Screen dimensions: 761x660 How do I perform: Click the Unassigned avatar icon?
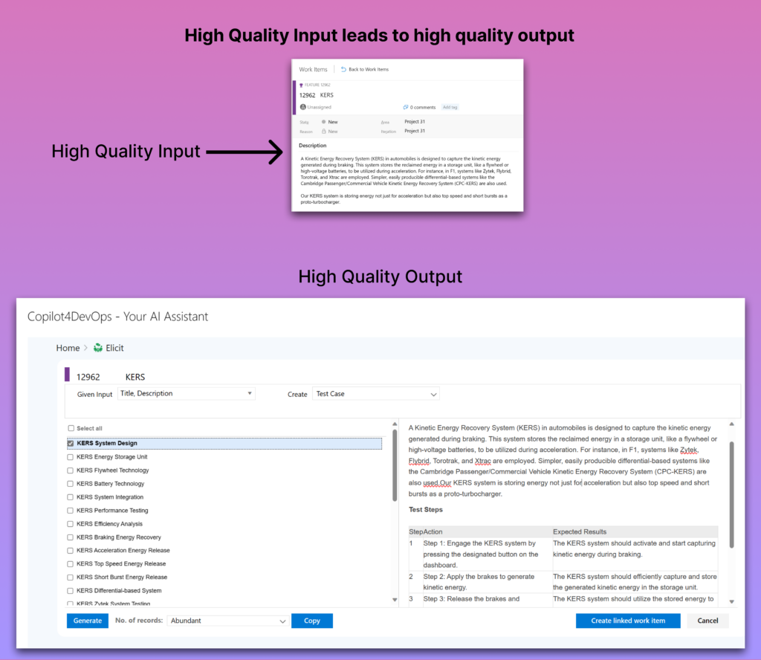pos(303,107)
